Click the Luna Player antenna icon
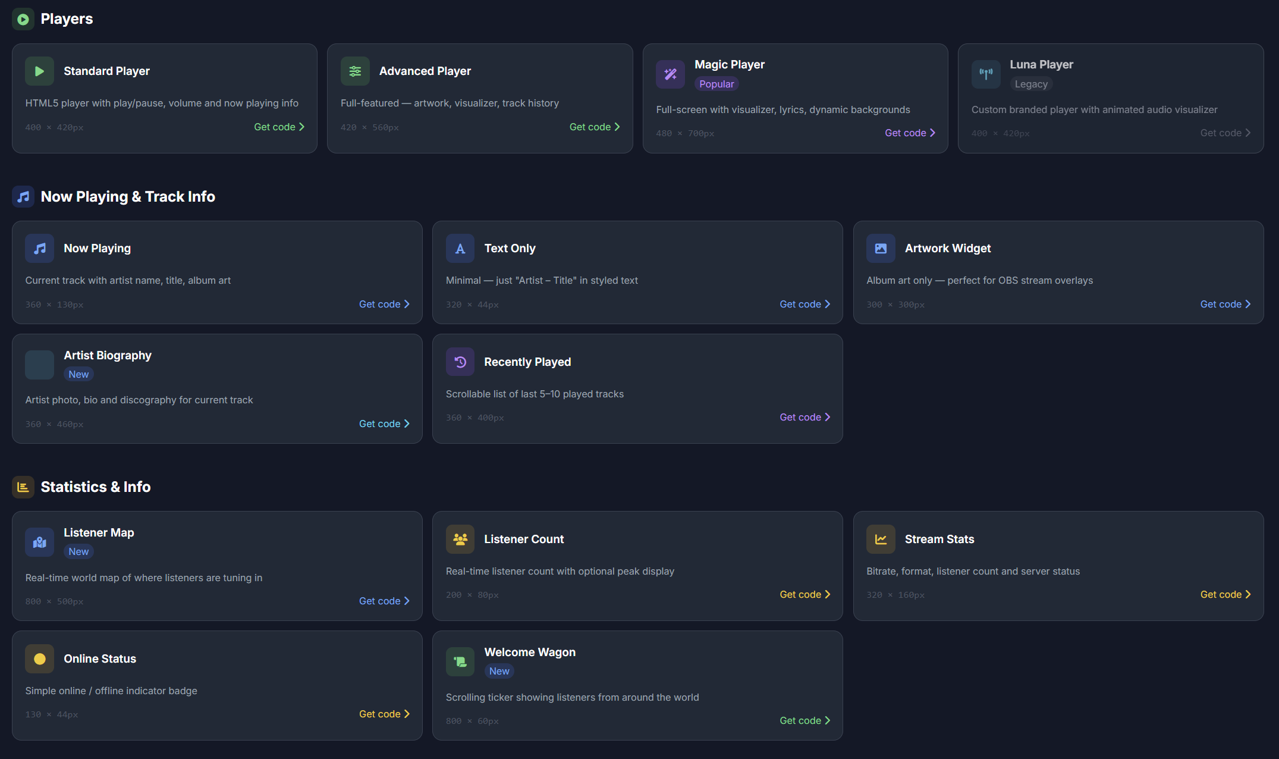 click(x=986, y=74)
